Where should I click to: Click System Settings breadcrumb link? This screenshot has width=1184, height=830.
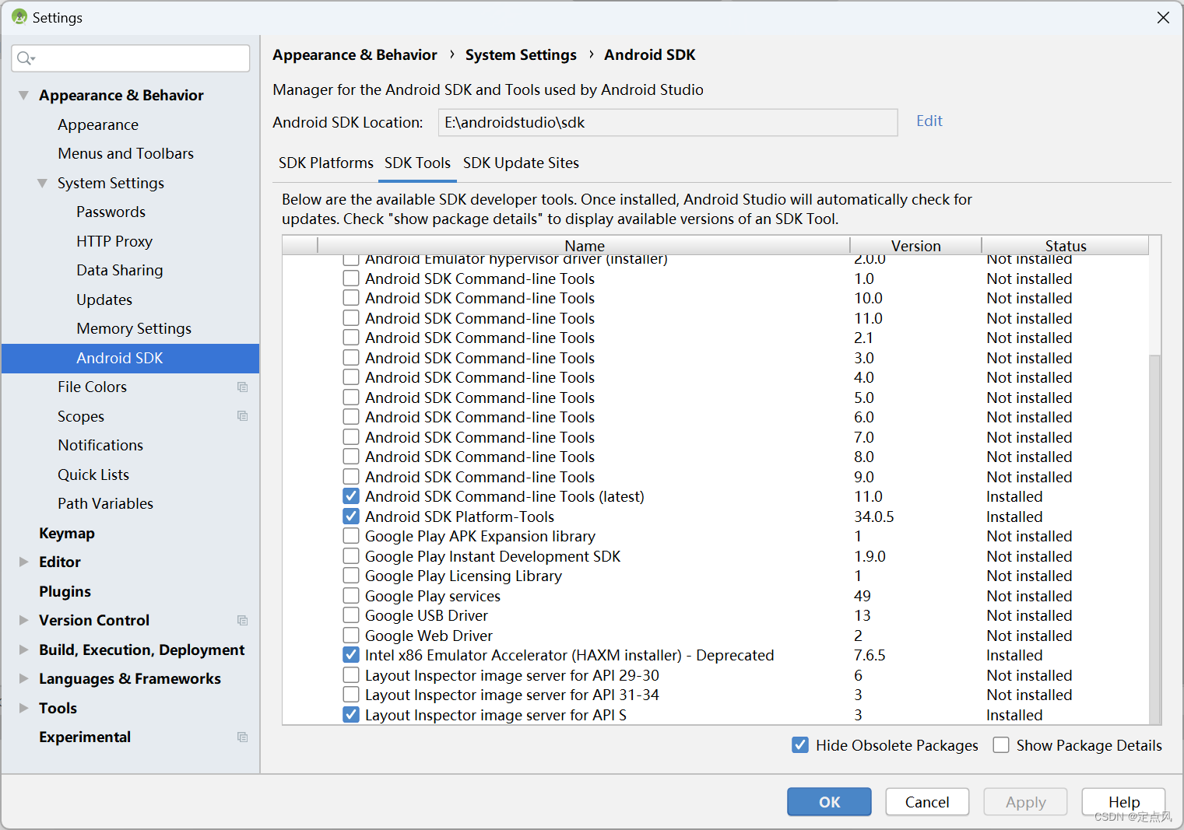[521, 54]
